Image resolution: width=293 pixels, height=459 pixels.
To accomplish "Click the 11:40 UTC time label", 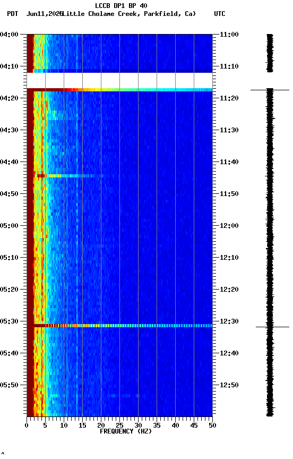I will coord(229,162).
